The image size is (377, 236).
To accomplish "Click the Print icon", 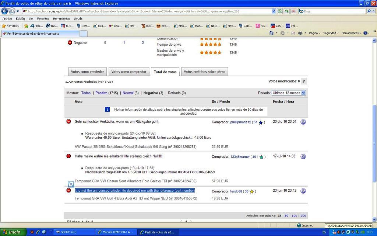I will [x=300, y=33].
